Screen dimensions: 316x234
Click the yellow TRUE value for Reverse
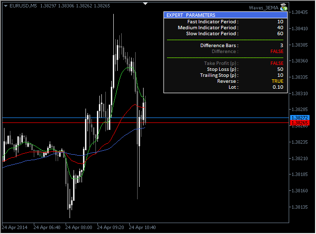(277, 81)
